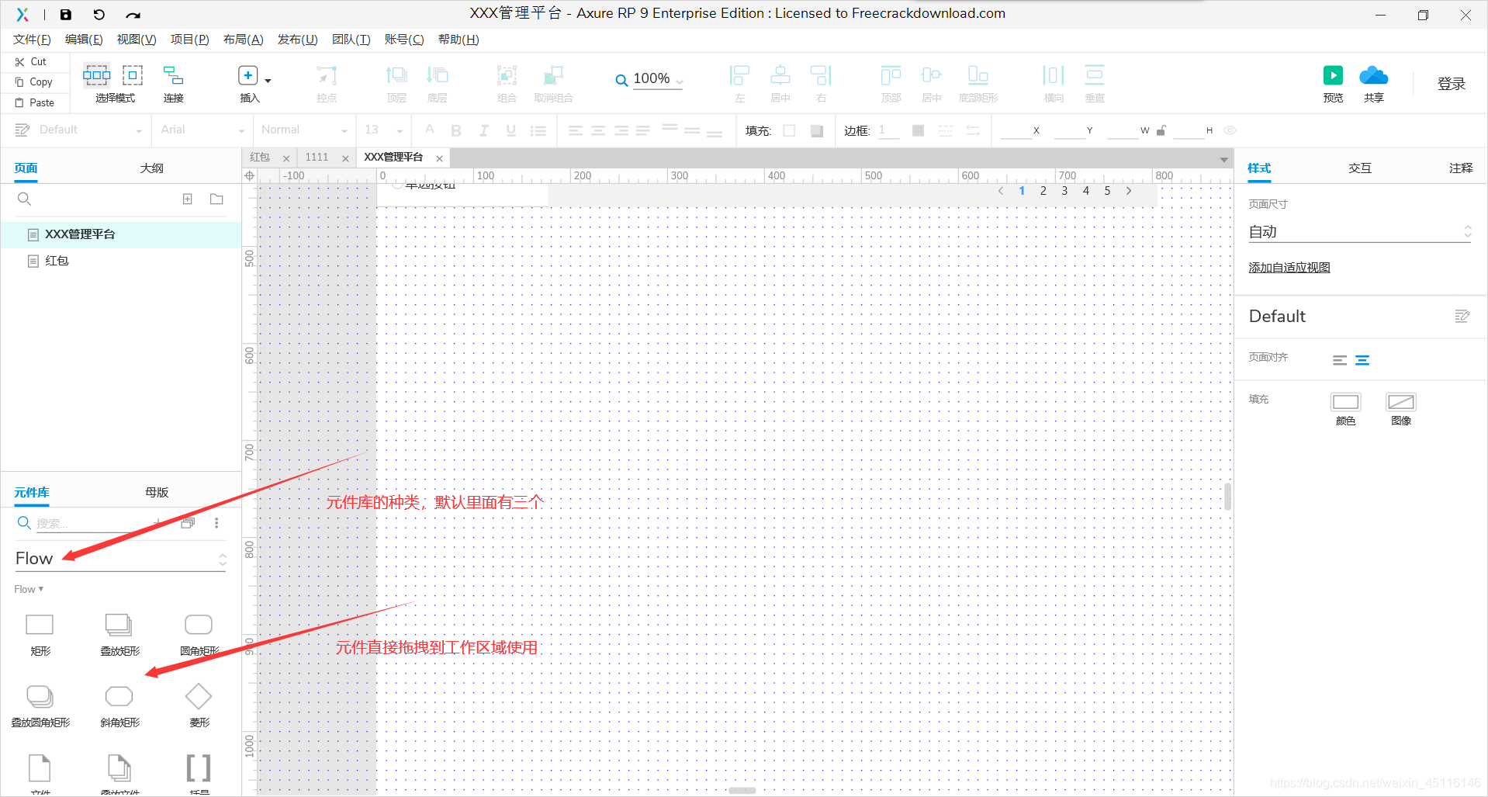Click the Redo arrow icon

coord(133,15)
